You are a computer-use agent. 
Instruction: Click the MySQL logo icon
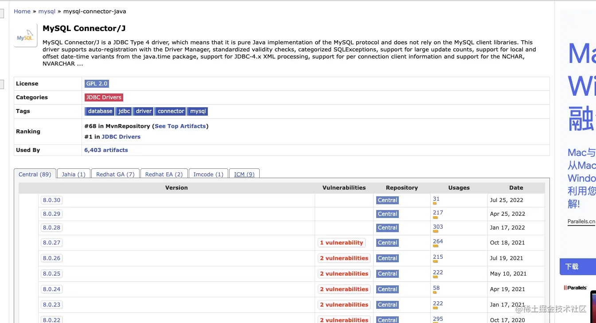pos(25,35)
